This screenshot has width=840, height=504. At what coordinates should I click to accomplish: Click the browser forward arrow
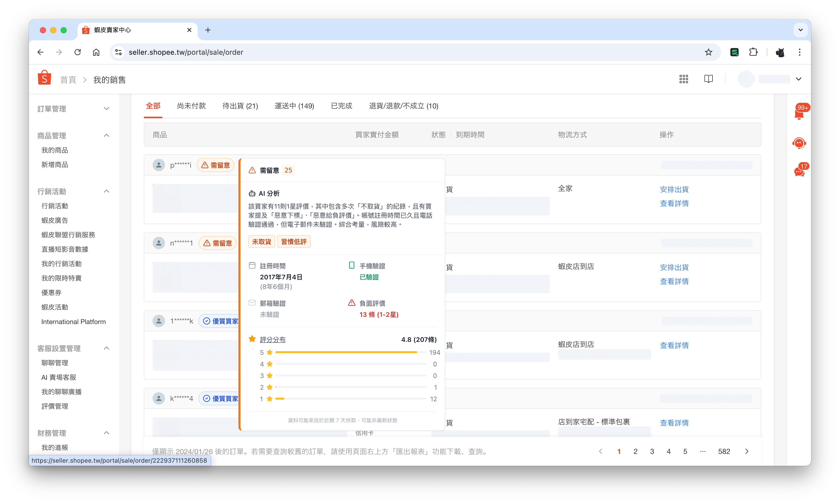tap(59, 52)
